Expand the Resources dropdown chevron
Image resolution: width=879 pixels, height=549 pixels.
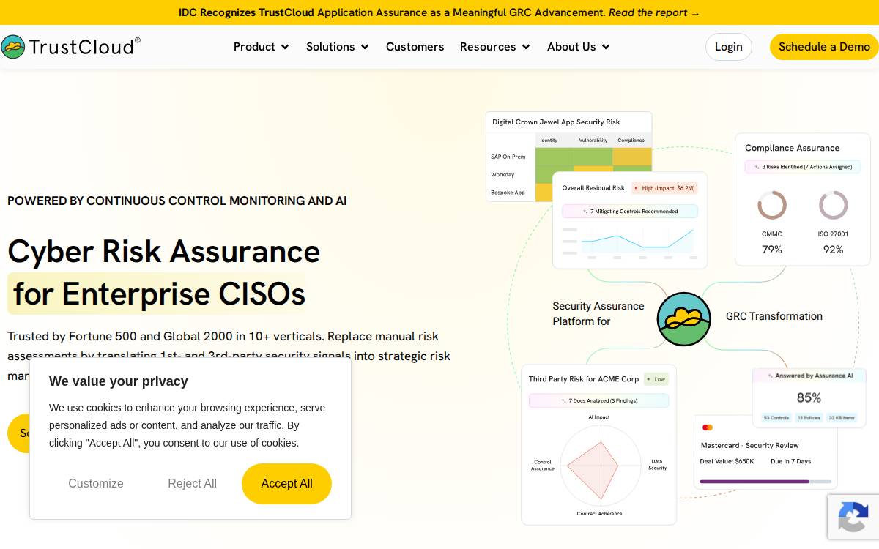pos(526,47)
